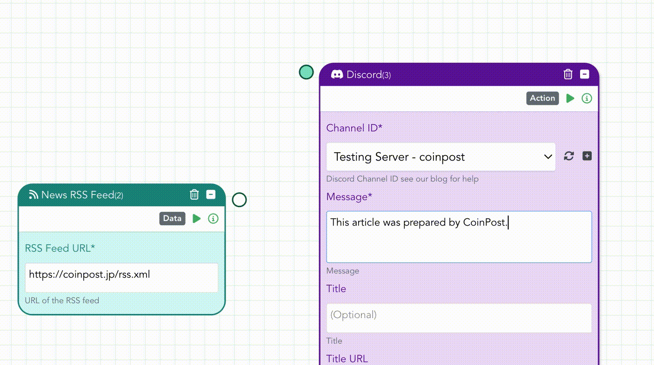Run the News RSS Feed node

tap(197, 219)
